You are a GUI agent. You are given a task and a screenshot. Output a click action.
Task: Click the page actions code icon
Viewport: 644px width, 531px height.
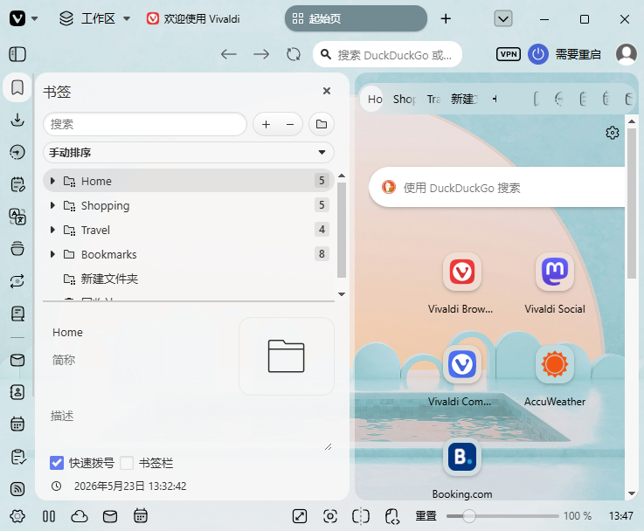[392, 516]
